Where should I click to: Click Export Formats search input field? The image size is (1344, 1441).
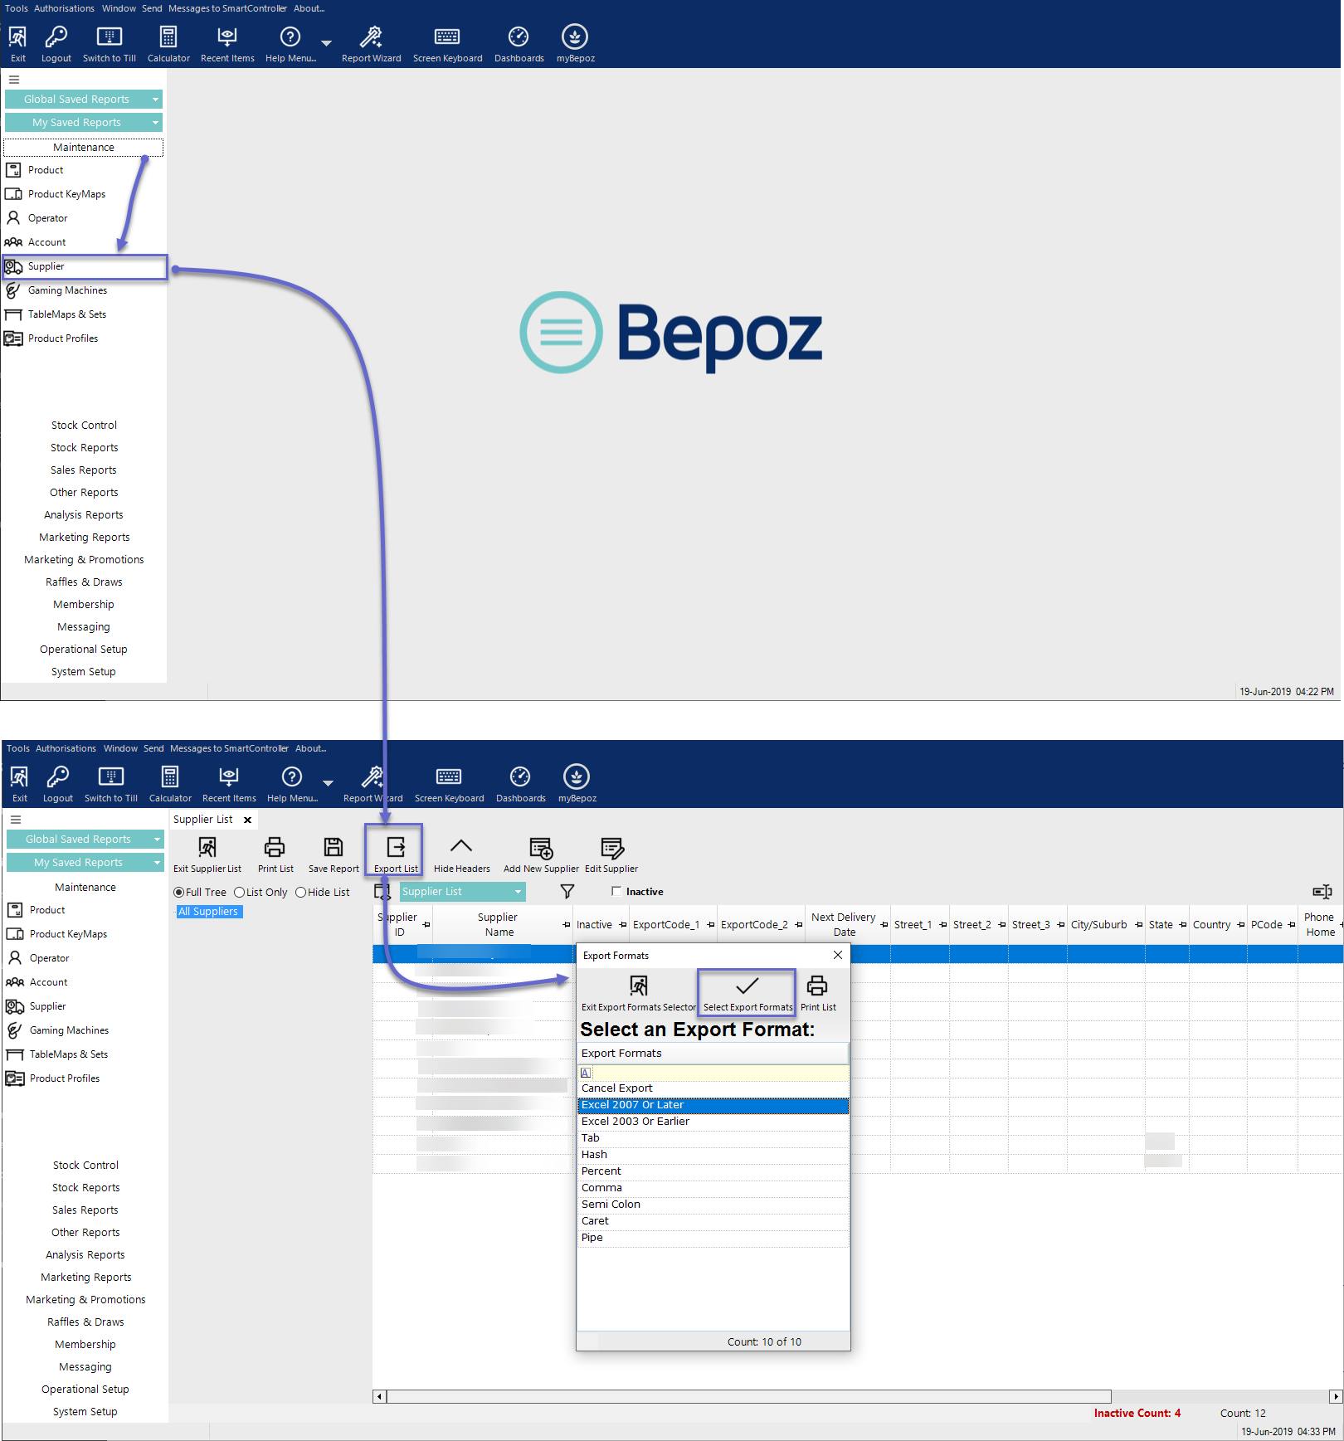point(721,1073)
